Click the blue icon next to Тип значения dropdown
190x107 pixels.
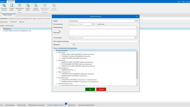coord(137,38)
